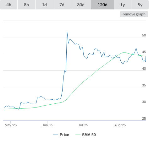Click the blue Price legend line marker
Viewport: 149px width, 143px height.
pos(56,135)
